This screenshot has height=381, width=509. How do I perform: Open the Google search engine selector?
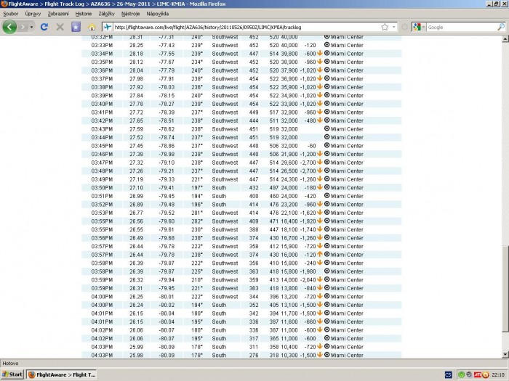pos(419,28)
